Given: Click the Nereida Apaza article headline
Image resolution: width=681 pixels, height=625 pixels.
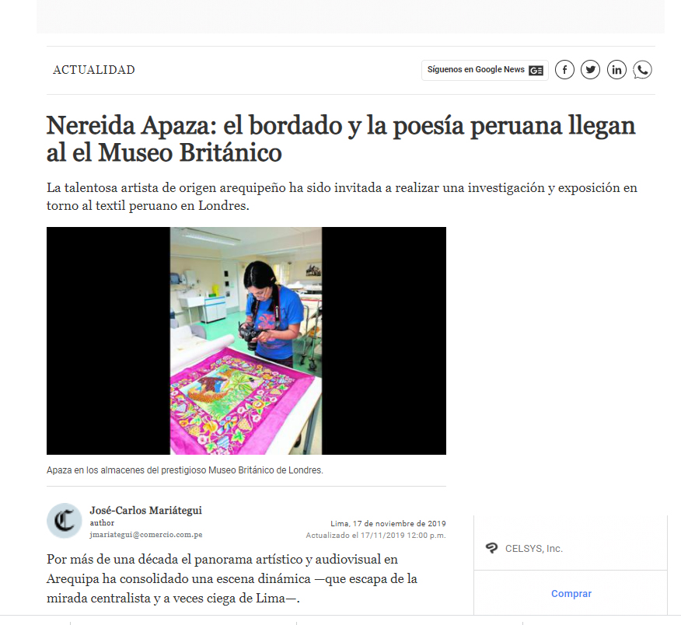Looking at the screenshot, I should point(341,139).
